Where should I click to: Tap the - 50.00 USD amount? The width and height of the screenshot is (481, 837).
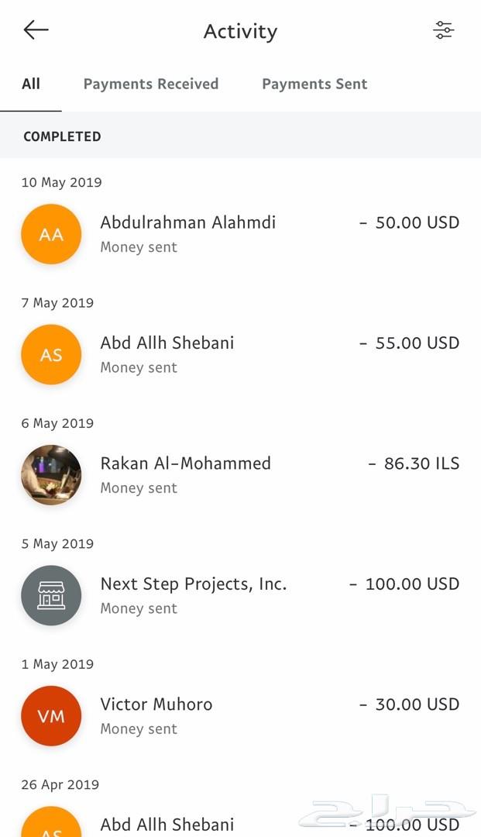point(409,222)
